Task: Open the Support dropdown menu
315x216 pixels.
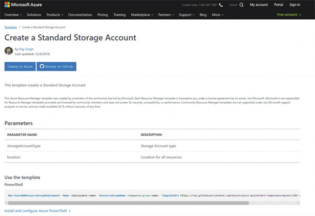Action: pos(187,15)
